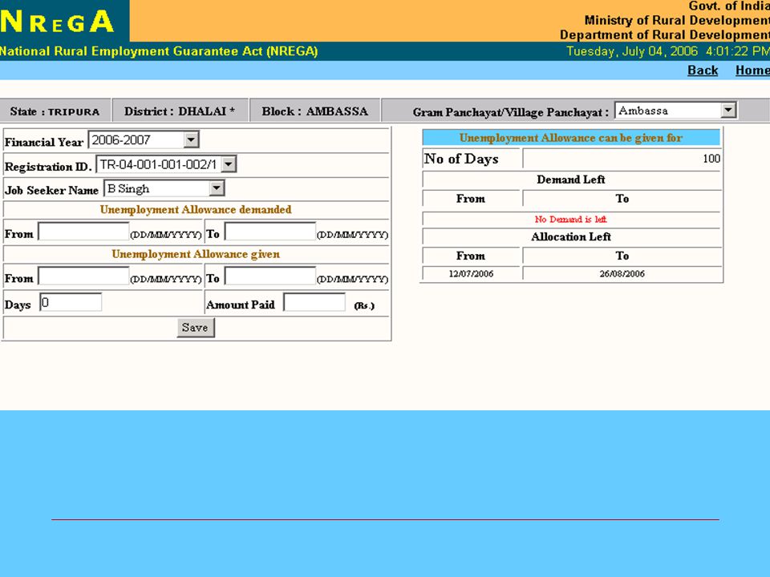Click the Amount Paid input field
The width and height of the screenshot is (770, 577).
coord(314,302)
